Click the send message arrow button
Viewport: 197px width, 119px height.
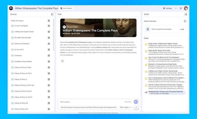(x=136, y=102)
